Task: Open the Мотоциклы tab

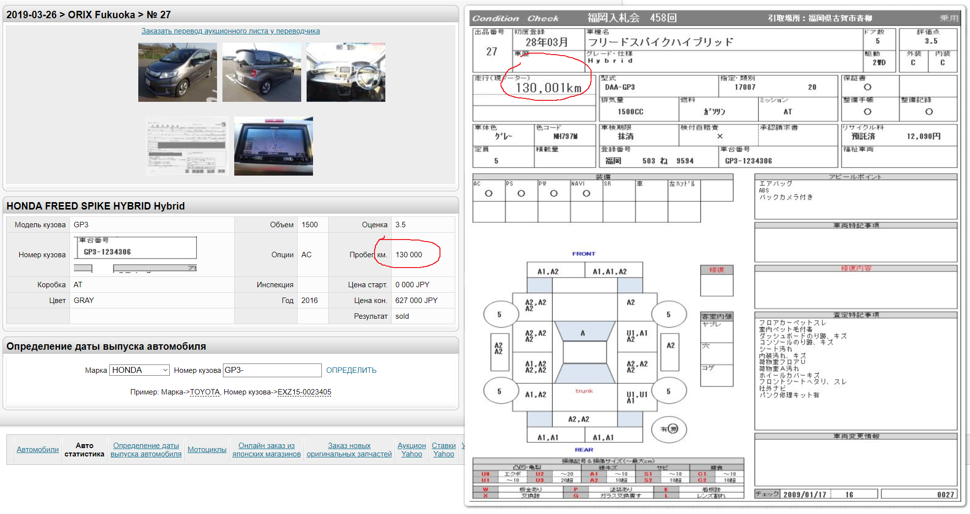Action: 207,450
